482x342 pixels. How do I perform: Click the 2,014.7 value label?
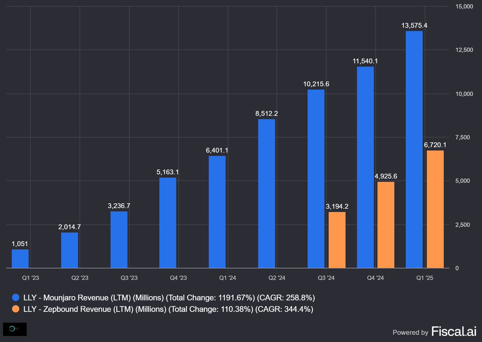coord(69,227)
